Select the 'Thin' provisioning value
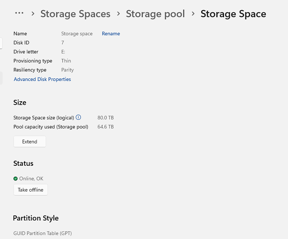 66,61
